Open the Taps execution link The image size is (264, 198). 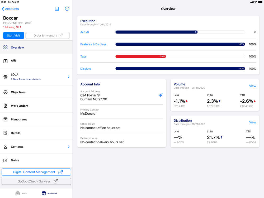click(x=83, y=56)
